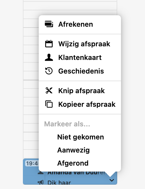Click the clock history icon for Geschiedenis
145x189 pixels.
pos(49,71)
